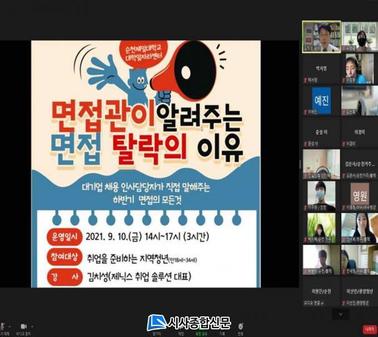Image resolution: width=378 pixels, height=337 pixels.
Task: Click the green share screen icon
Action: (x=201, y=326)
